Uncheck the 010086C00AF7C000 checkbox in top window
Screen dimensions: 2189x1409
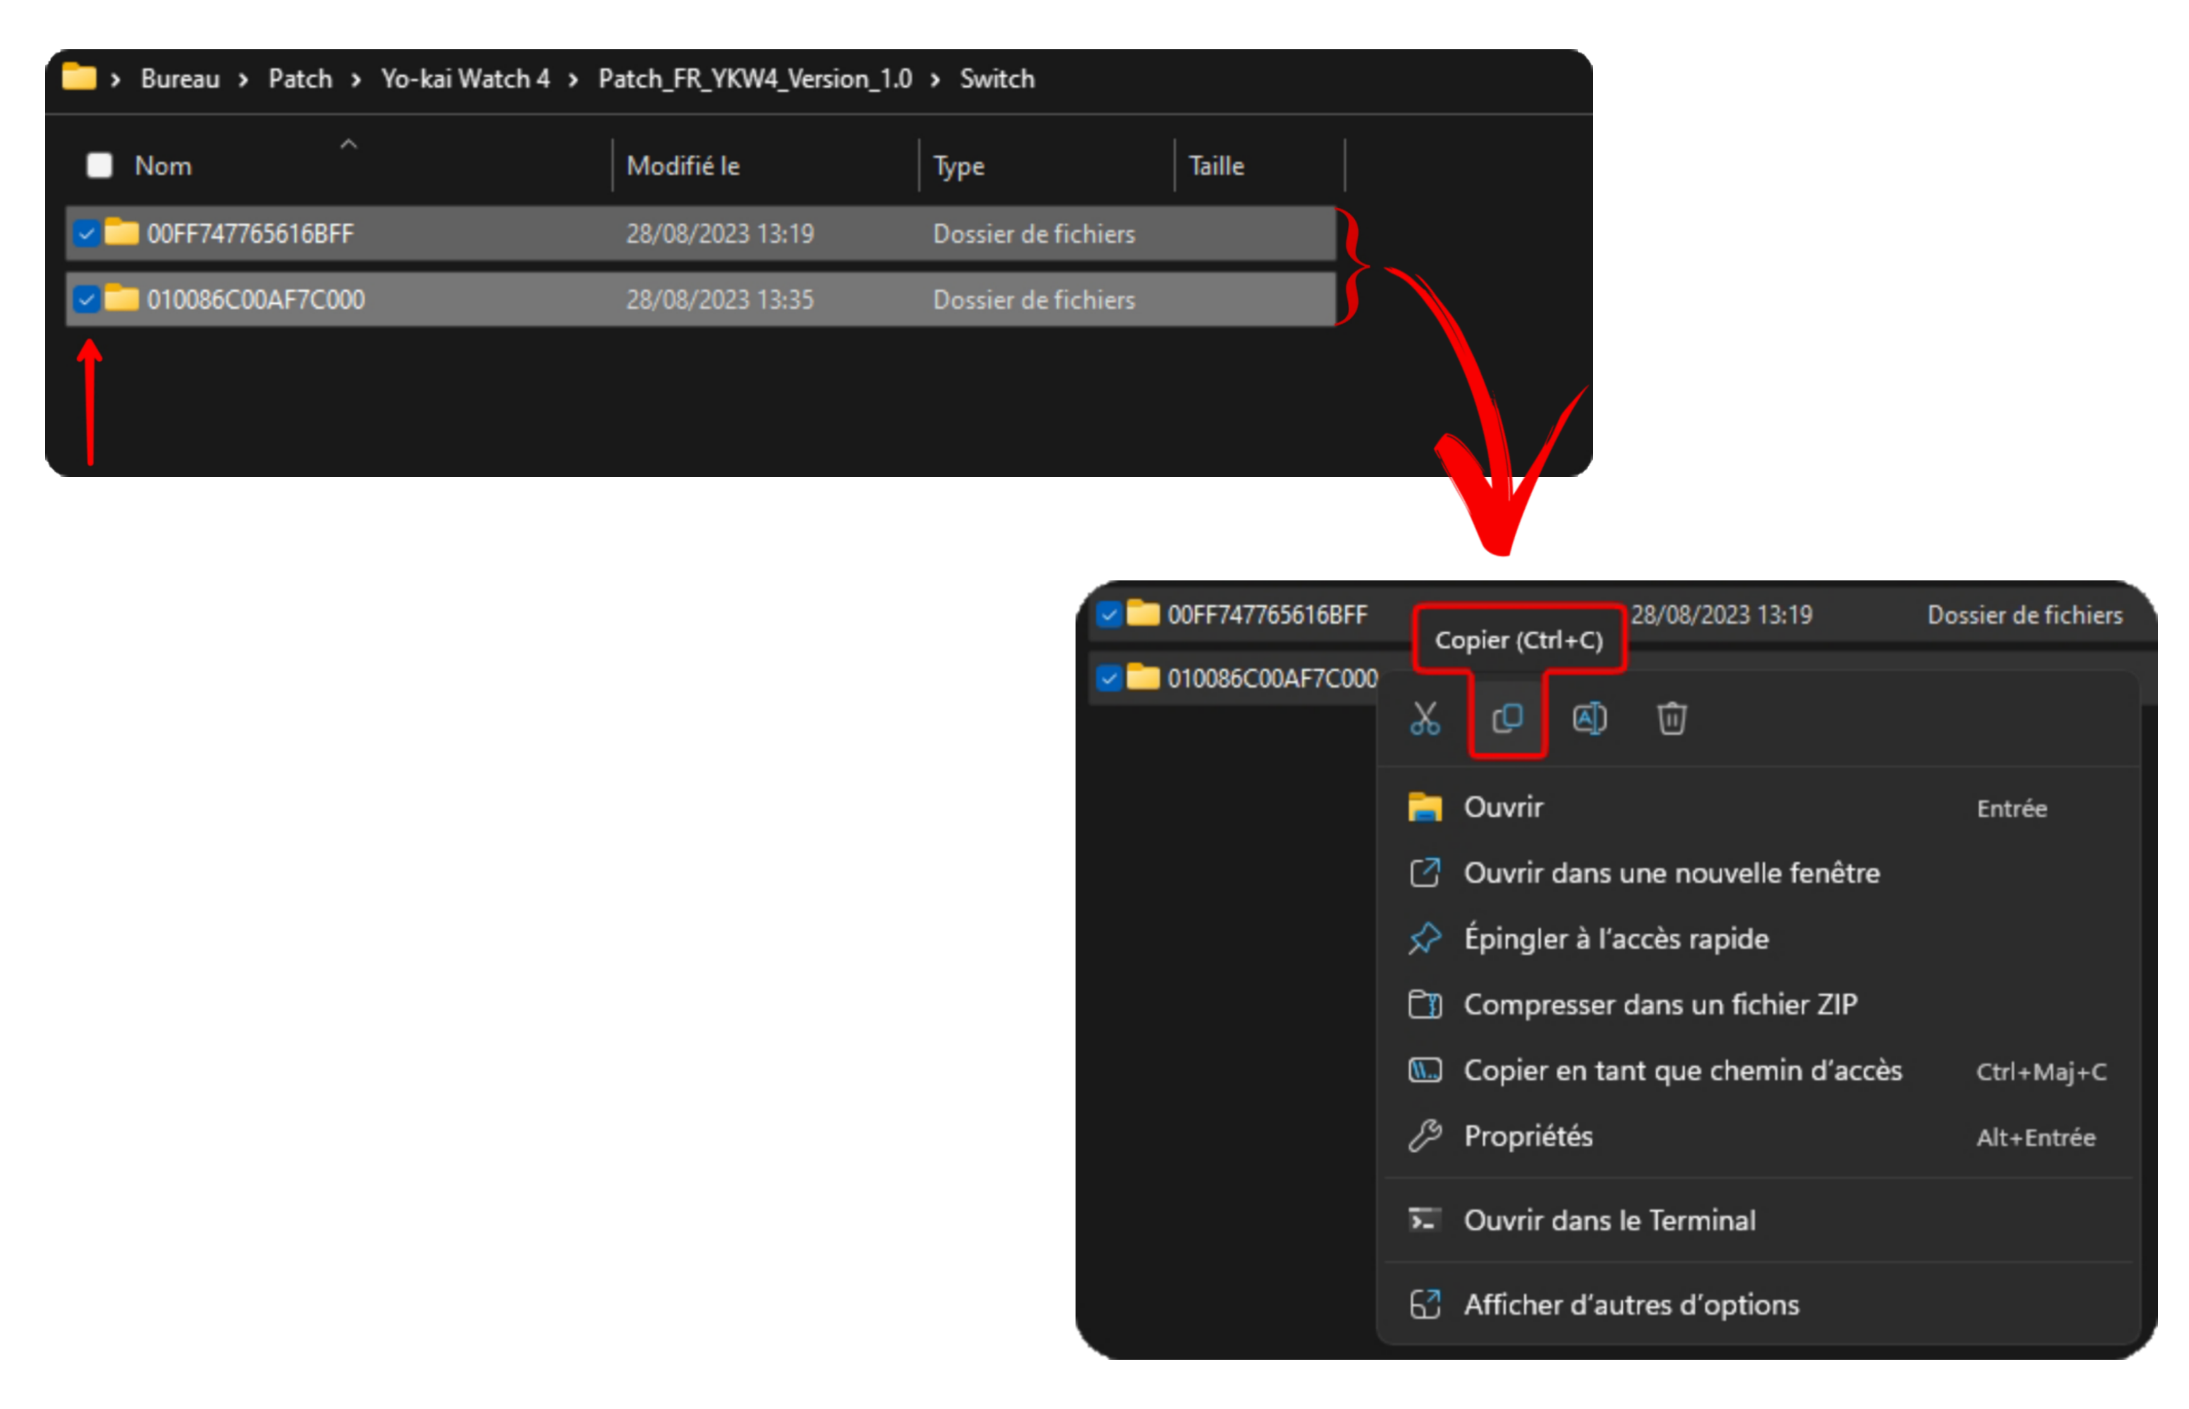(x=86, y=299)
